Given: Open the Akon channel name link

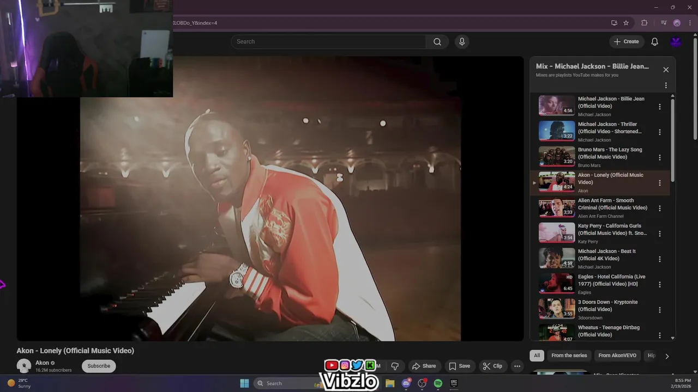Looking at the screenshot, I should [42, 363].
